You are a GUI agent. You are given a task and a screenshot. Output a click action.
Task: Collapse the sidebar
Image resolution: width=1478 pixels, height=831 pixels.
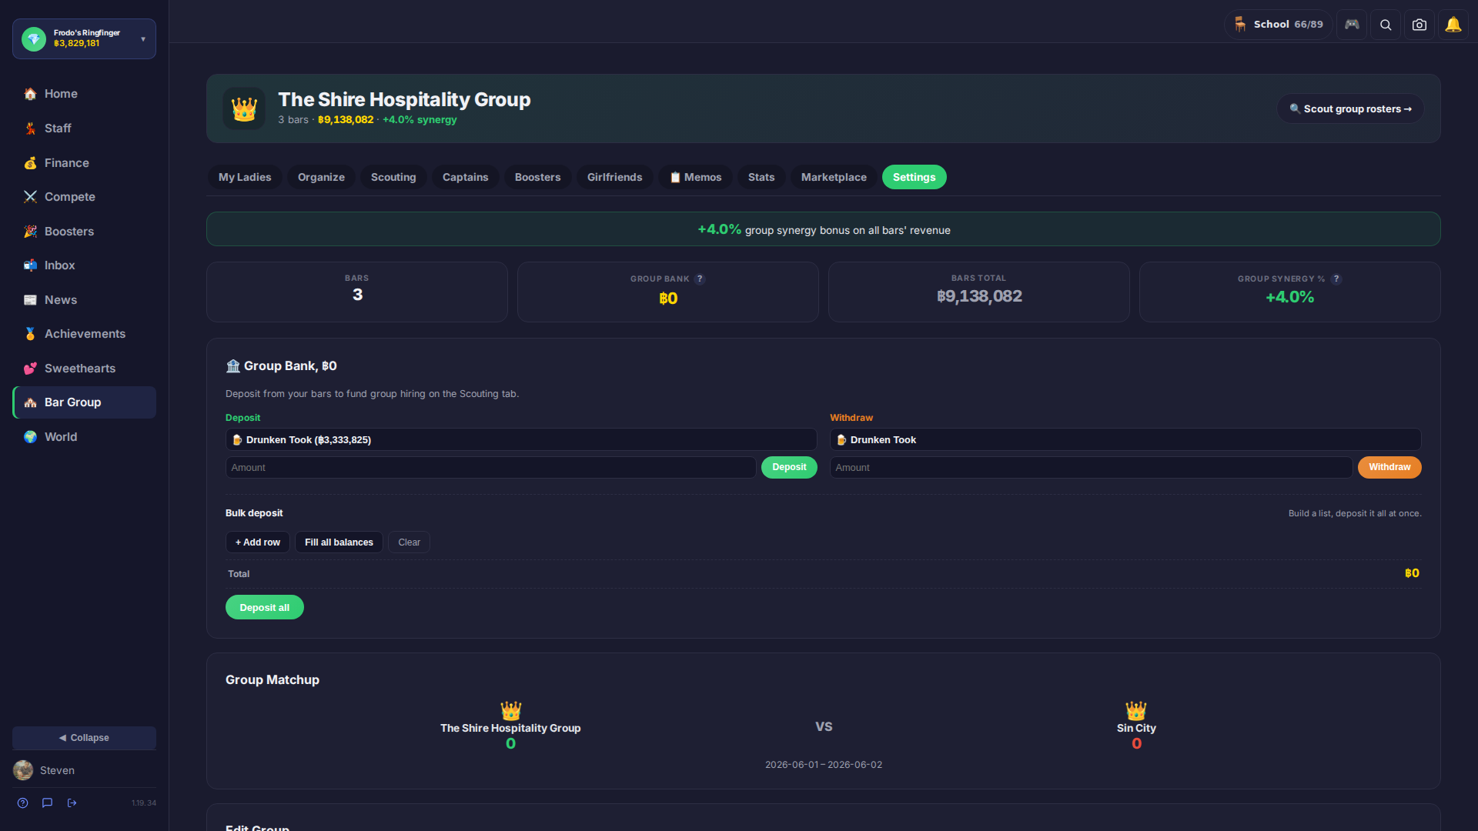coord(84,738)
